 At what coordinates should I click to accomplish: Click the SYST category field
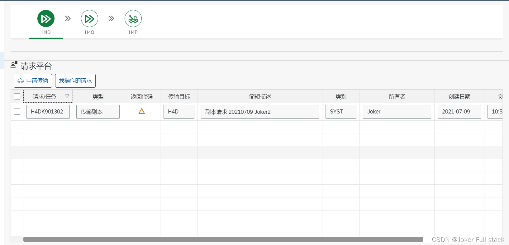[341, 112]
